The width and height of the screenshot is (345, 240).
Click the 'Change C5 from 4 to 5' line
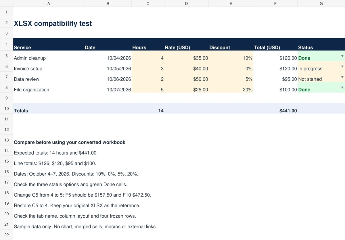83,195
